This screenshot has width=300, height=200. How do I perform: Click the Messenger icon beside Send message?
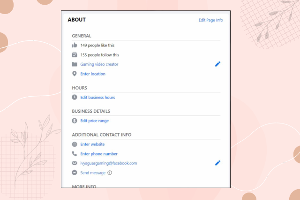tap(74, 173)
